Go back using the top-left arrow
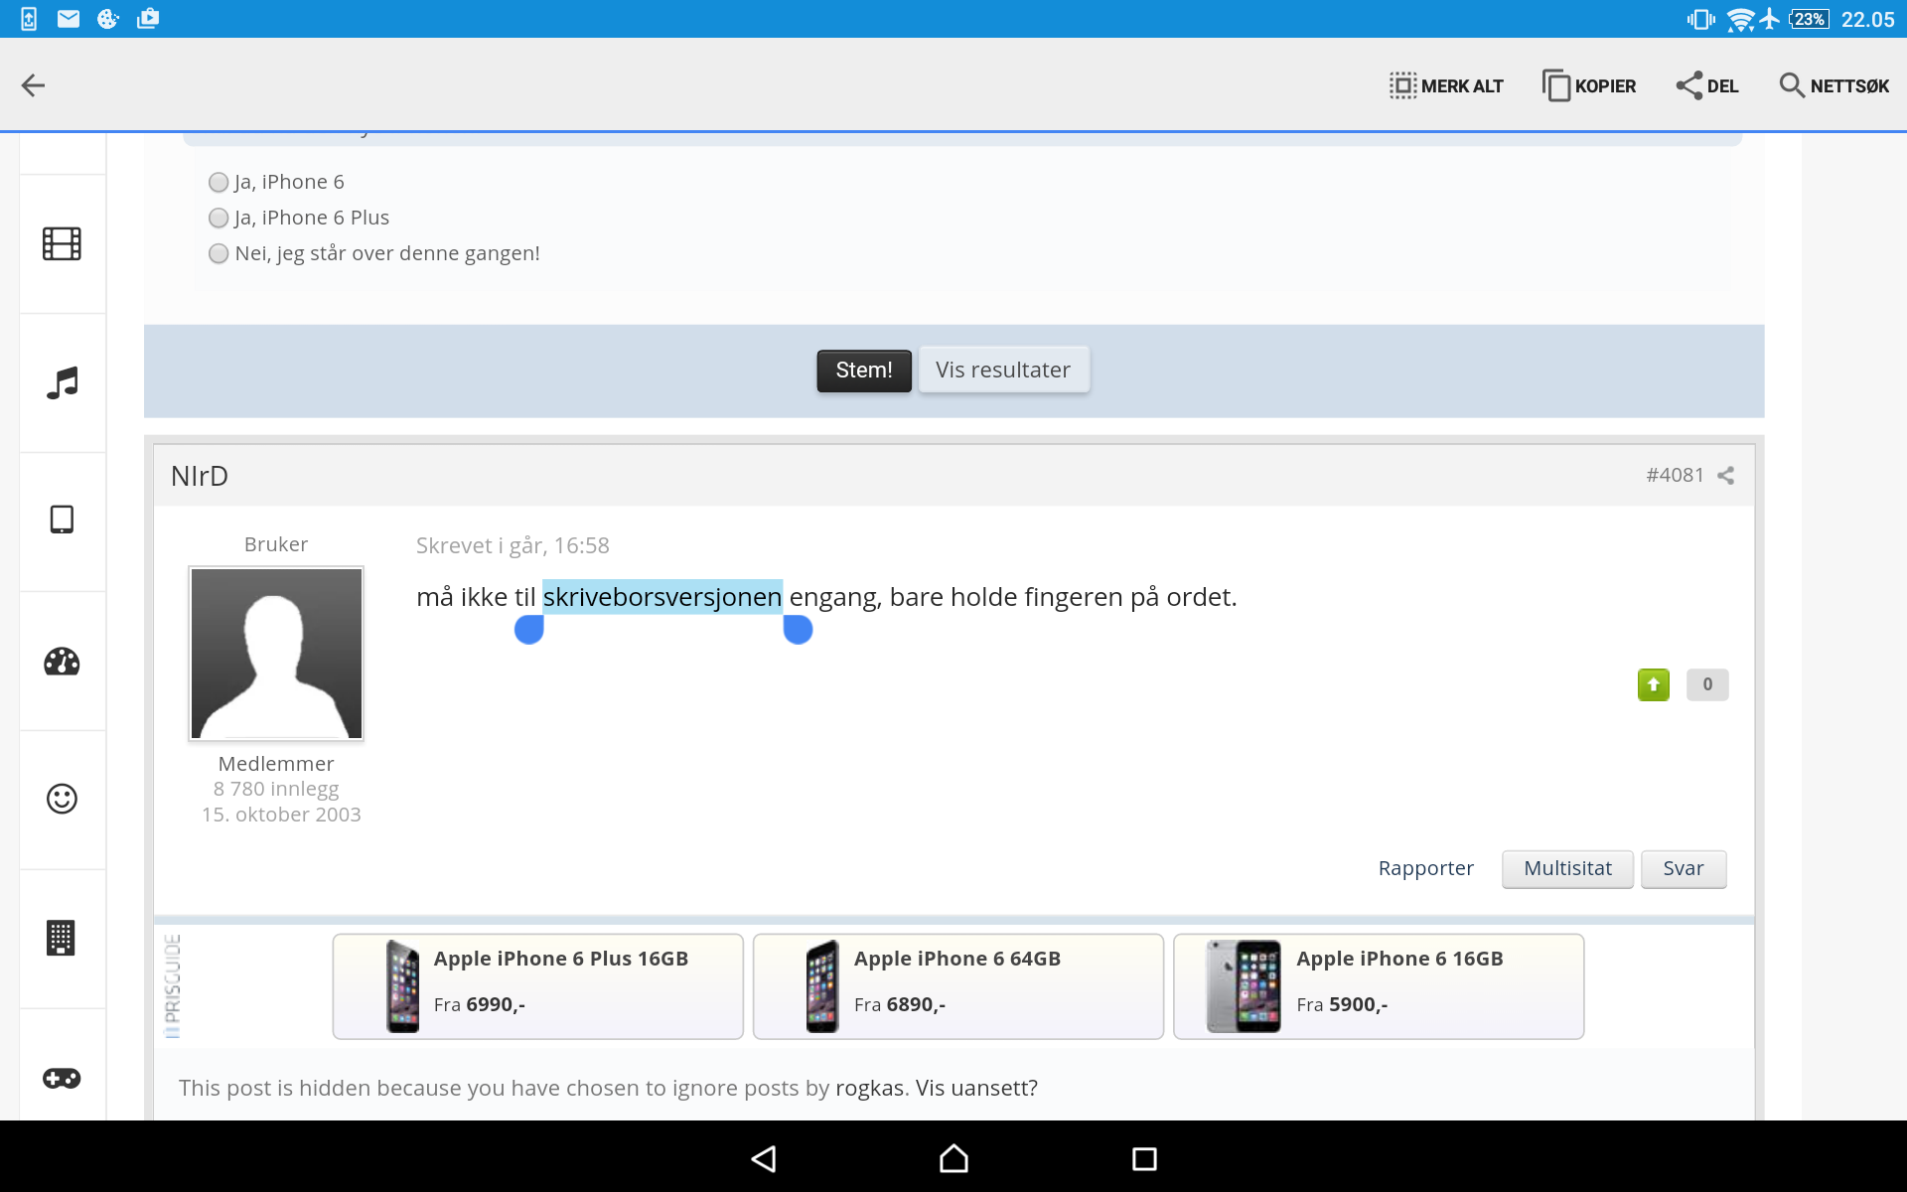The width and height of the screenshot is (1907, 1192). [34, 85]
